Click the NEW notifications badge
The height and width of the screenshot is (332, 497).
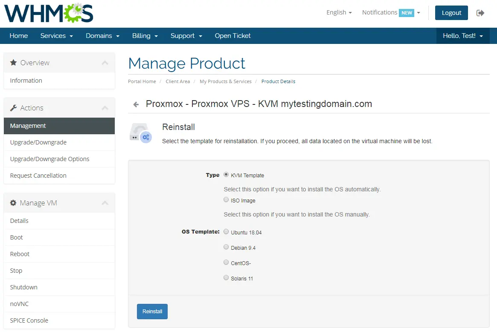407,13
